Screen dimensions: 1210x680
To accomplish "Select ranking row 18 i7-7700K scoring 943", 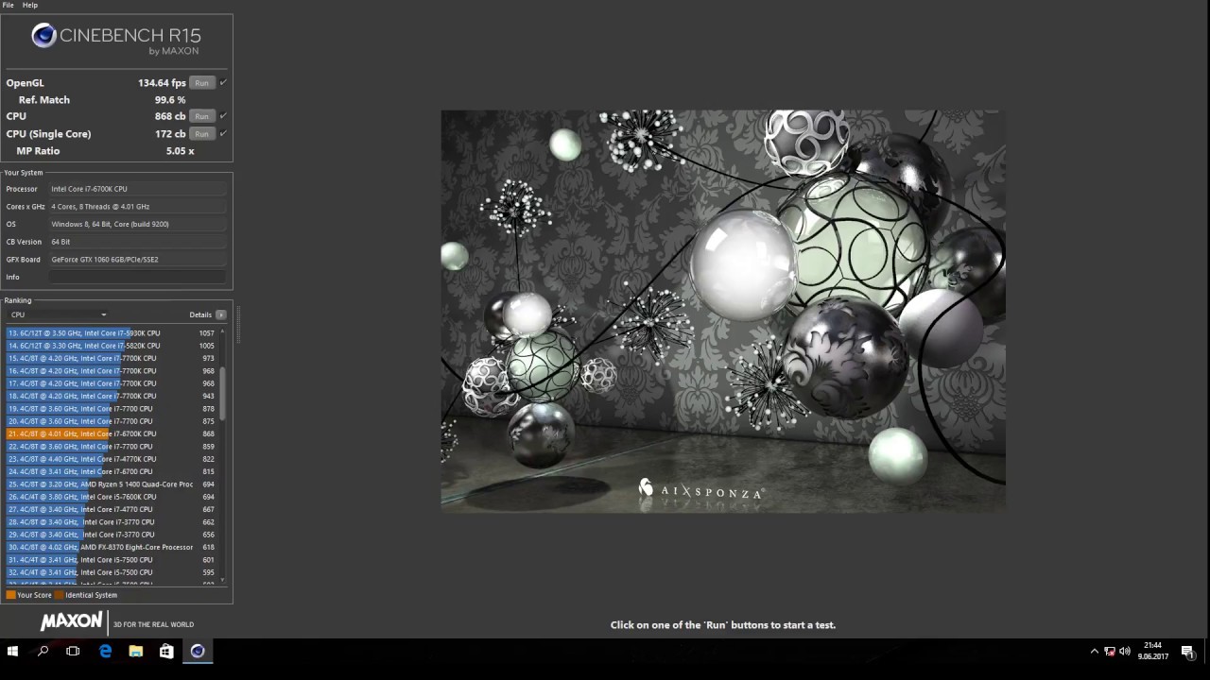I will (x=112, y=396).
